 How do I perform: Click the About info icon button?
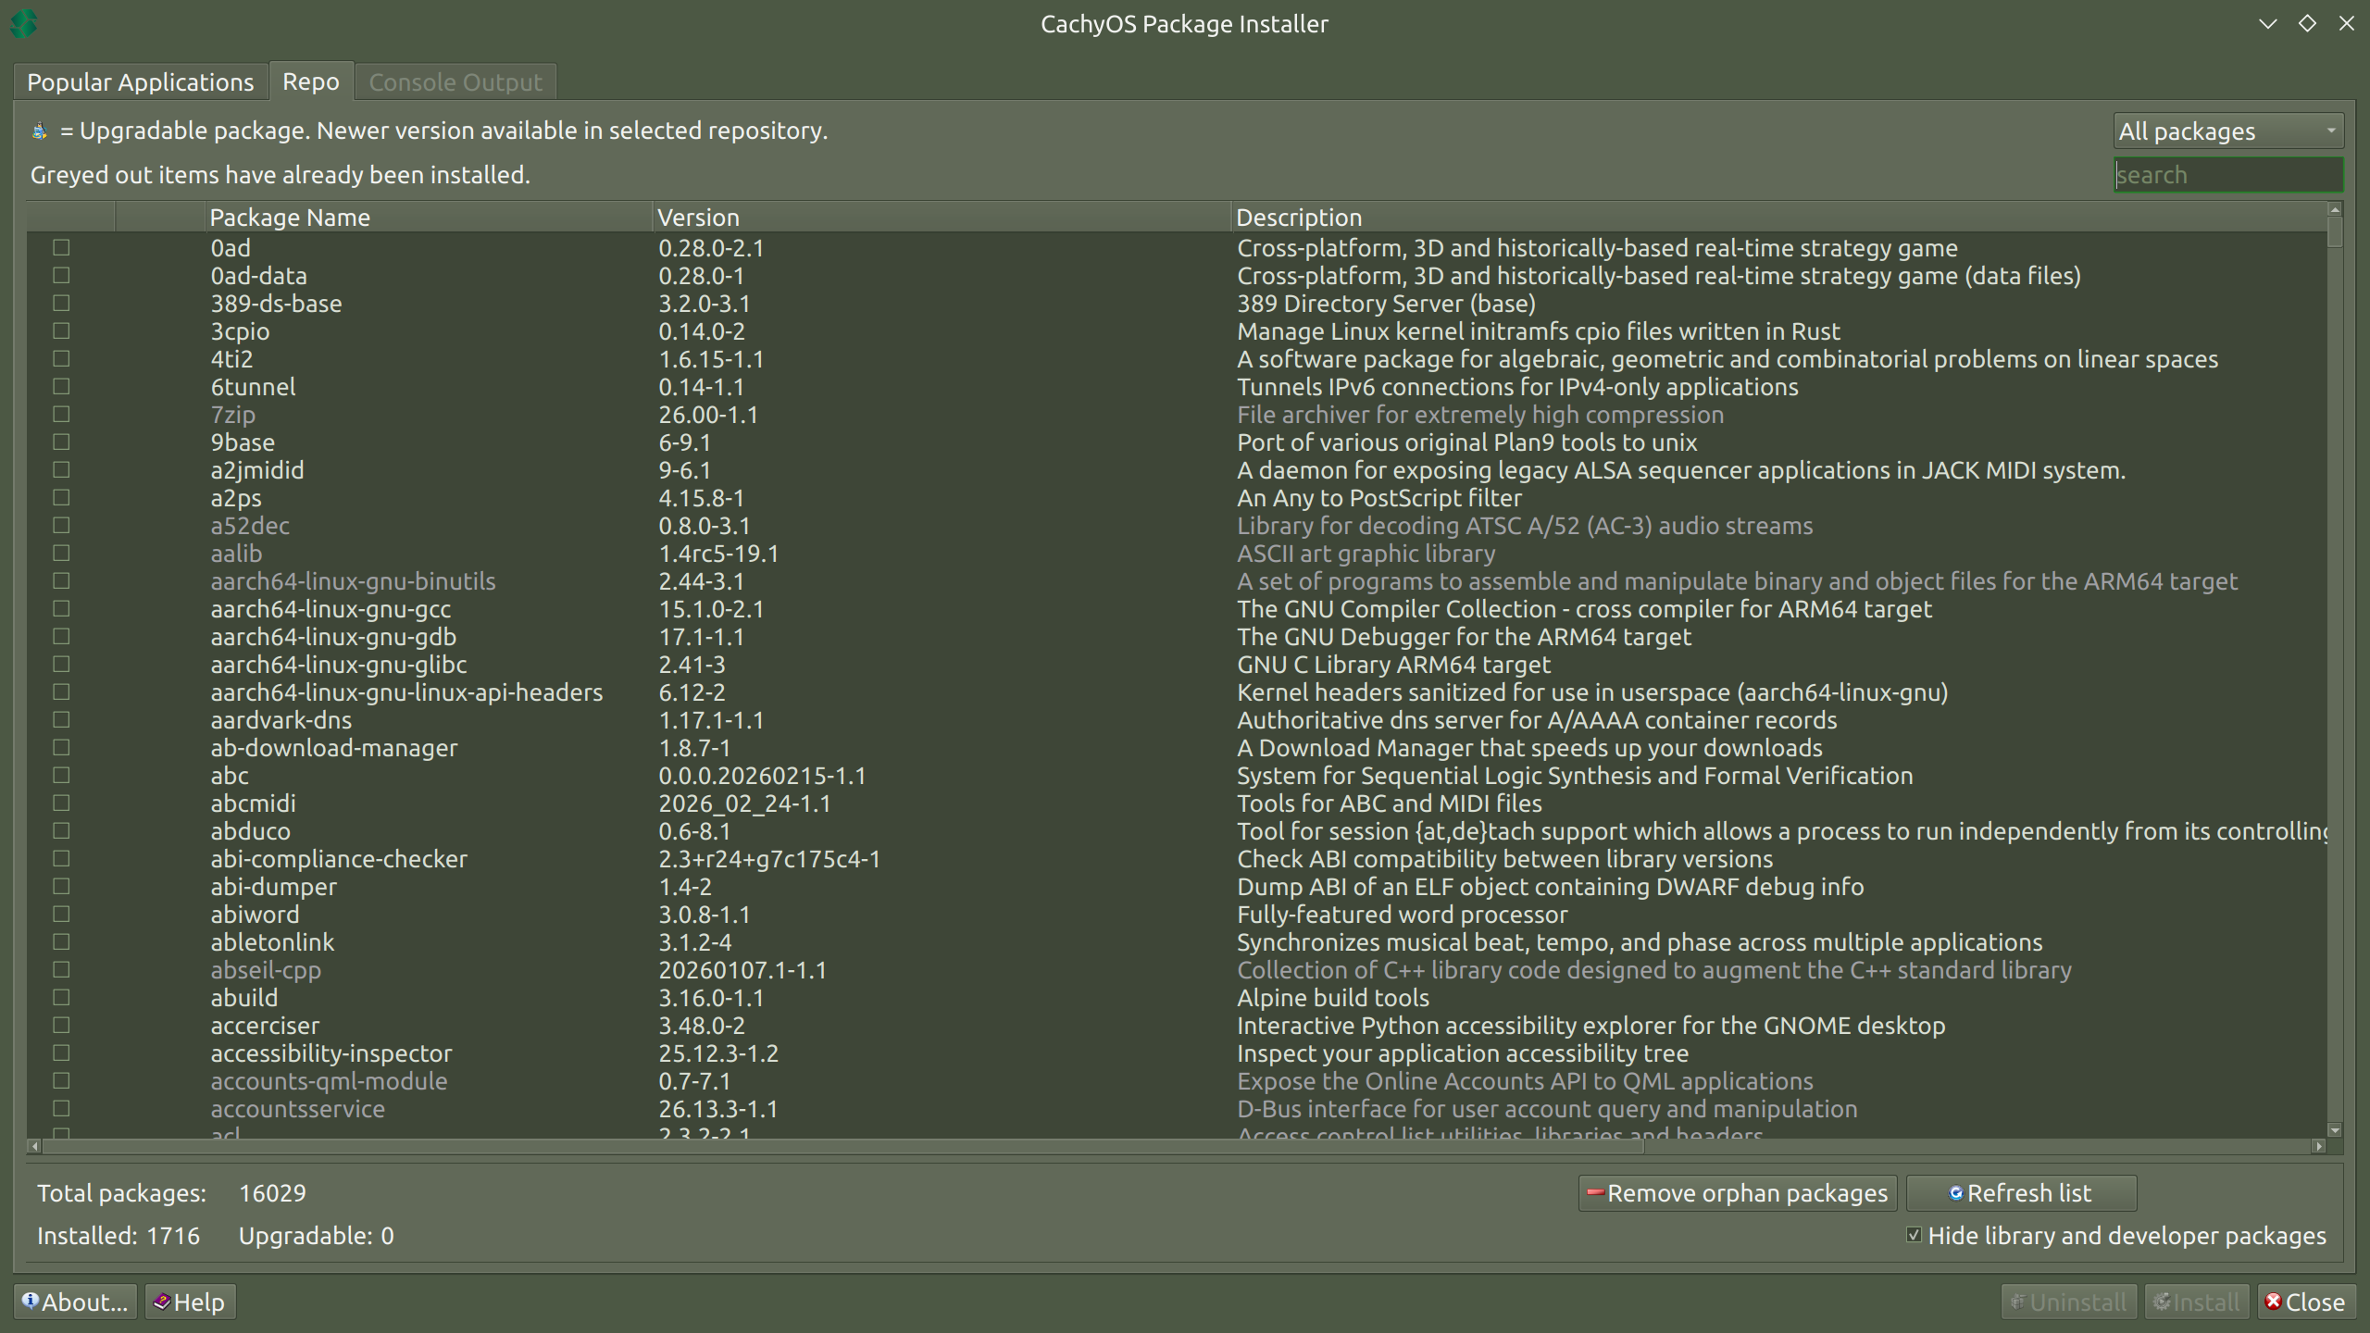pos(31,1302)
